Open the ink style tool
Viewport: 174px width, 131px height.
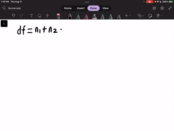(158, 16)
